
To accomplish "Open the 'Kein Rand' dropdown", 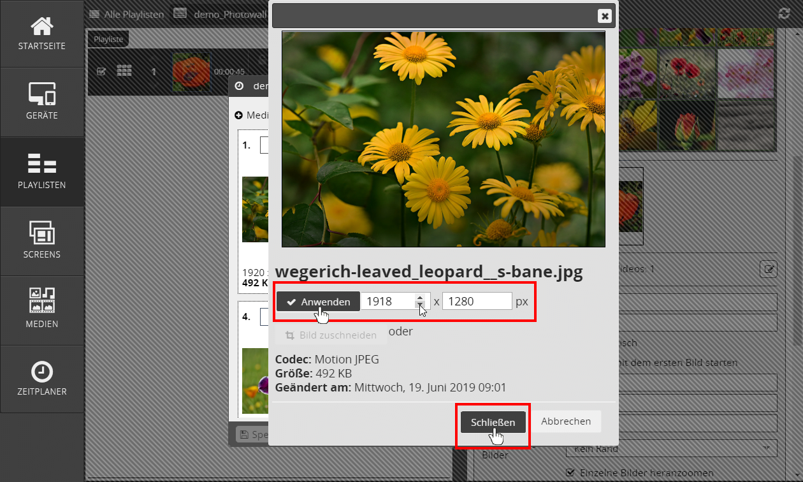I will 671,448.
